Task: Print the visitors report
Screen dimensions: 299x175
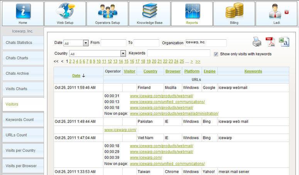Action: pyautogui.click(x=257, y=42)
